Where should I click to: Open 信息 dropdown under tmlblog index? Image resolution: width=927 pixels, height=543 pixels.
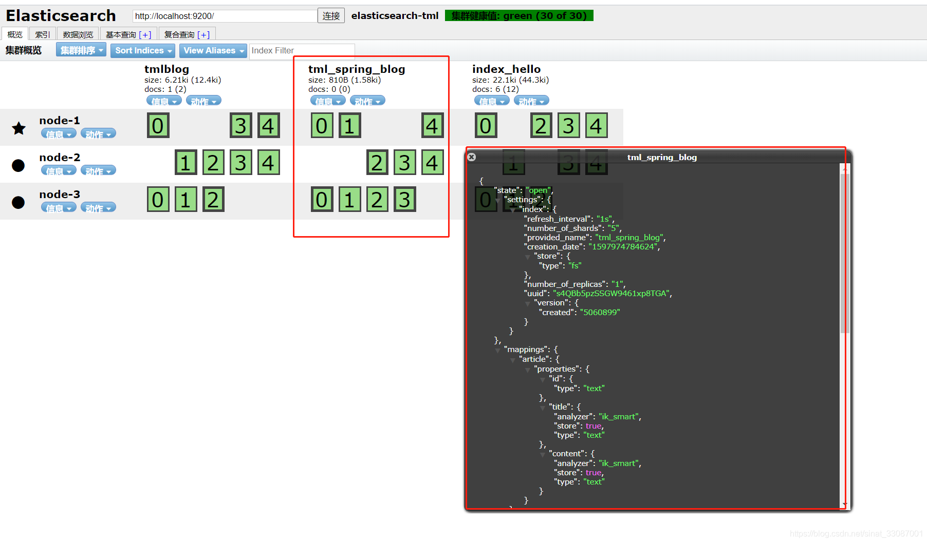click(x=164, y=101)
